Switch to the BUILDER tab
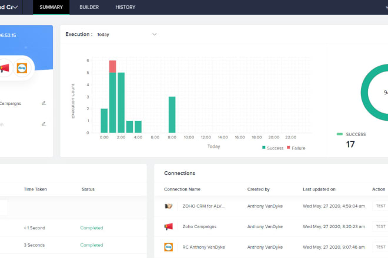The width and height of the screenshot is (388, 258). click(89, 7)
